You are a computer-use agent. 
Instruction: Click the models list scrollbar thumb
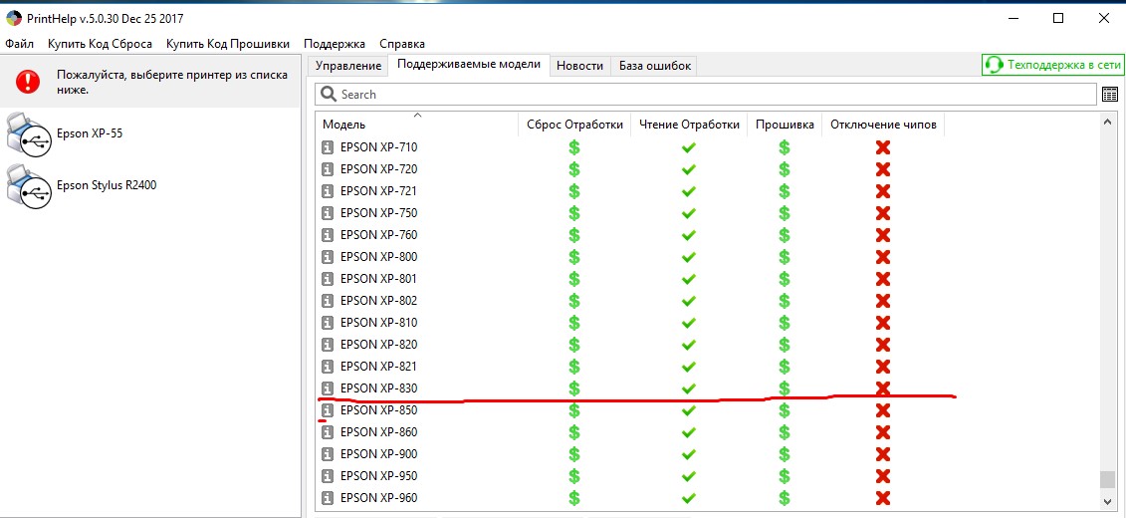pyautogui.click(x=1108, y=479)
